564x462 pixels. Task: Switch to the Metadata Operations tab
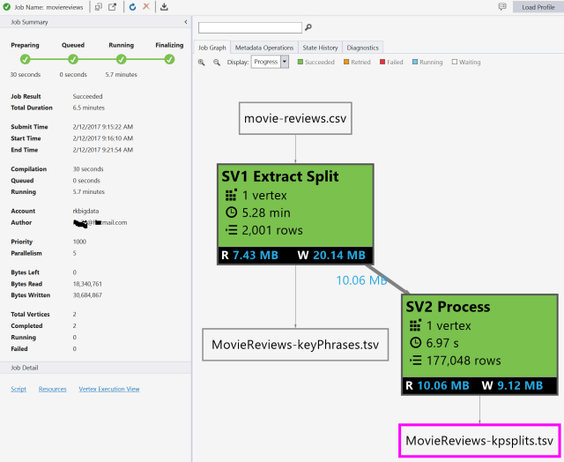264,47
